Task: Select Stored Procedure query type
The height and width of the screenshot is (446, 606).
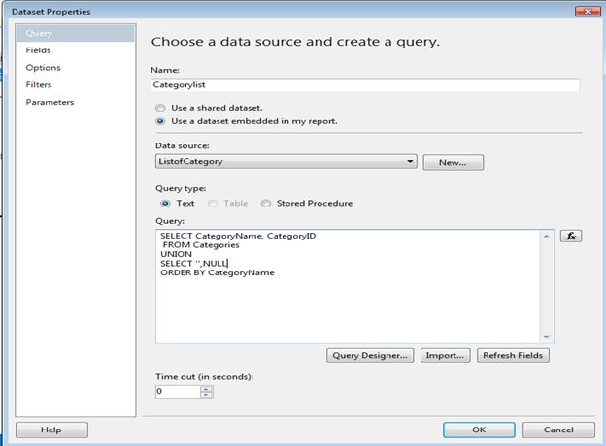Action: [x=266, y=204]
